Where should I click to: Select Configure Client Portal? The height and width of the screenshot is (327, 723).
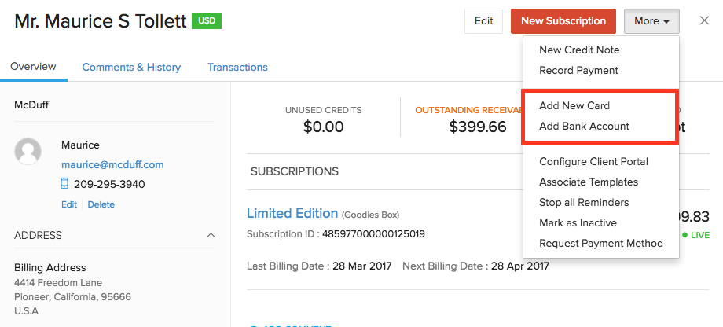click(x=593, y=161)
